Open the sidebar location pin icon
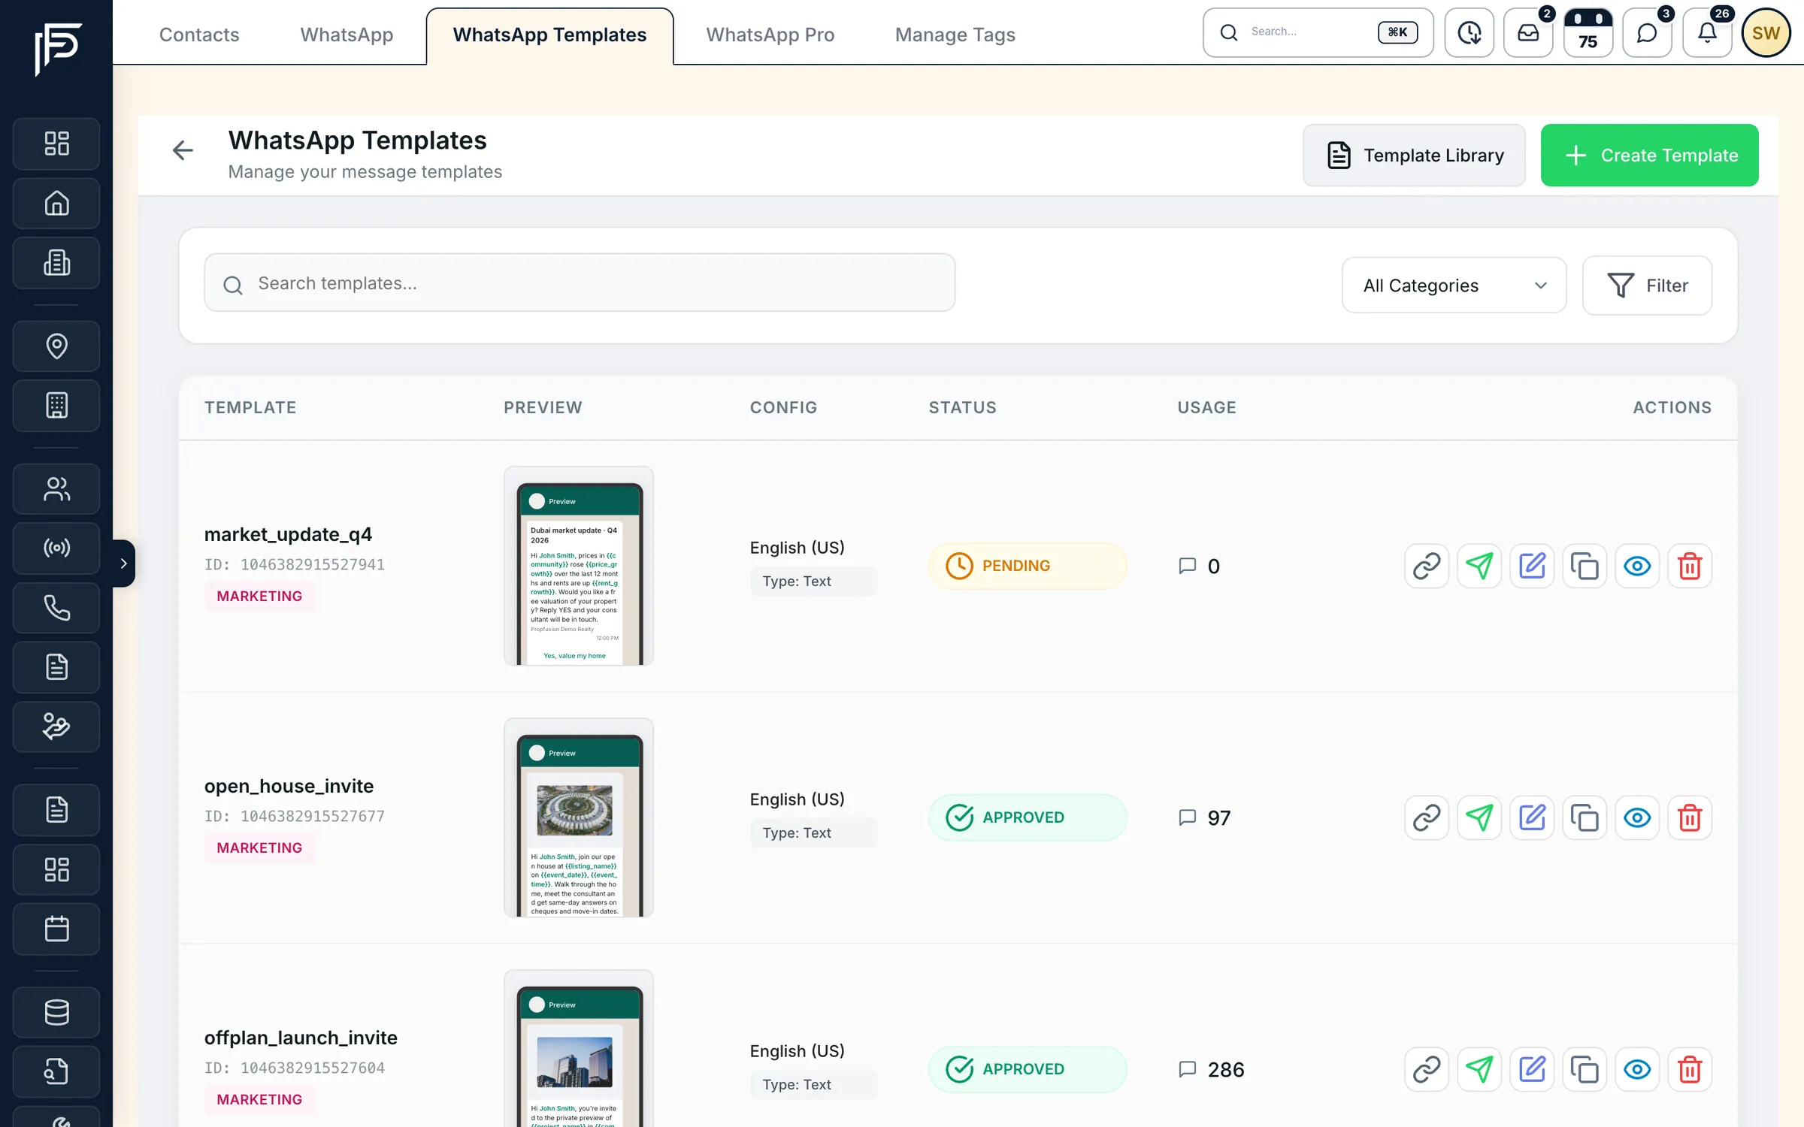1804x1127 pixels. pyautogui.click(x=56, y=346)
